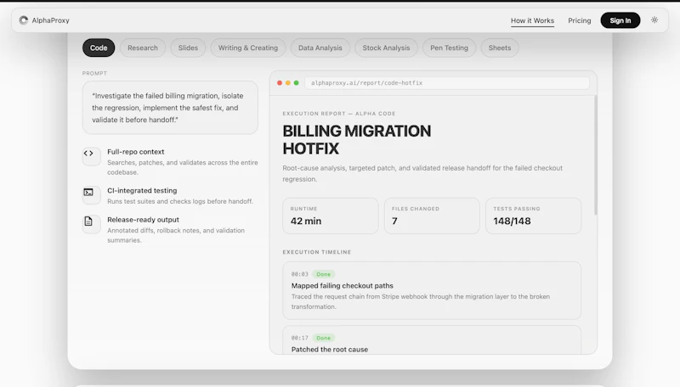This screenshot has width=680, height=387.
Task: Click 'Searches, patches, and validates' description
Action: 183,167
